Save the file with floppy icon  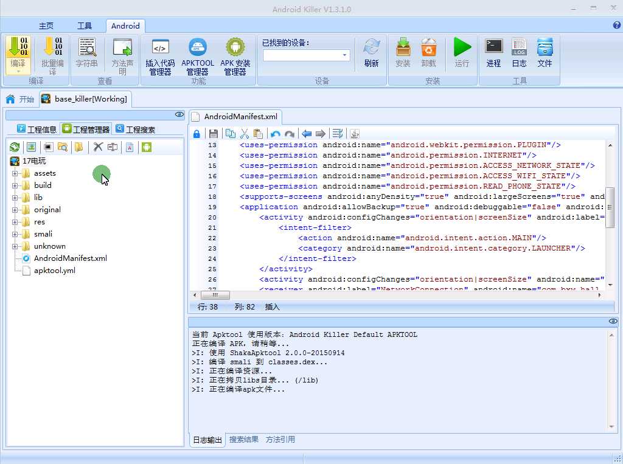click(x=214, y=134)
